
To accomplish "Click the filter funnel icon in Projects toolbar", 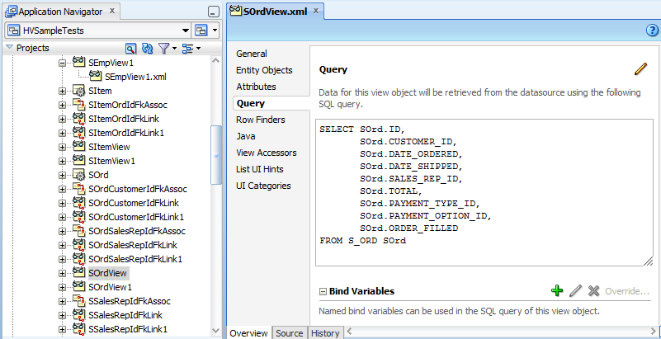I will [x=163, y=49].
